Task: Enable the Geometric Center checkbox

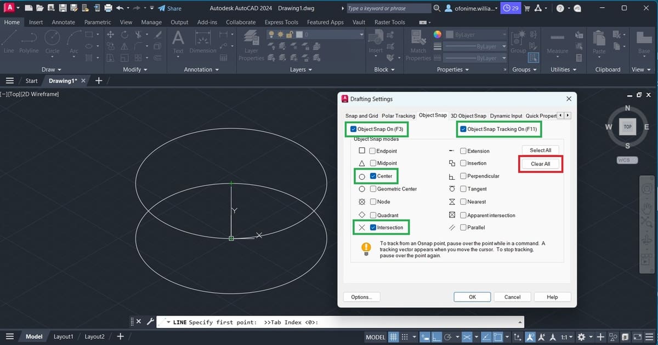Action: (372, 188)
